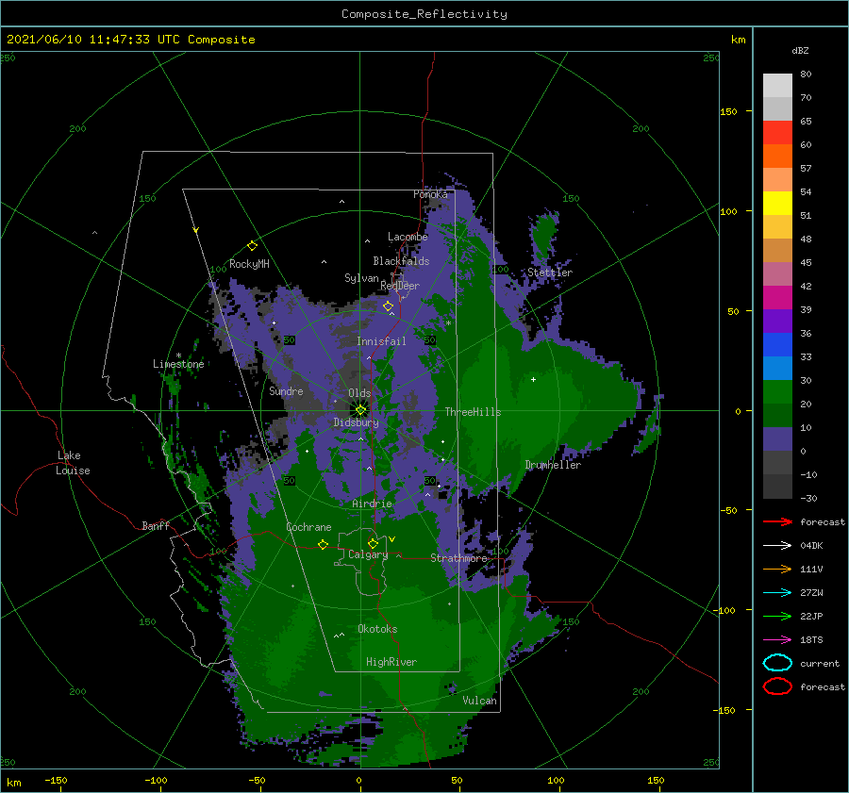The width and height of the screenshot is (849, 793).
Task: Click the 150 tick on right axis
Action: (x=728, y=111)
